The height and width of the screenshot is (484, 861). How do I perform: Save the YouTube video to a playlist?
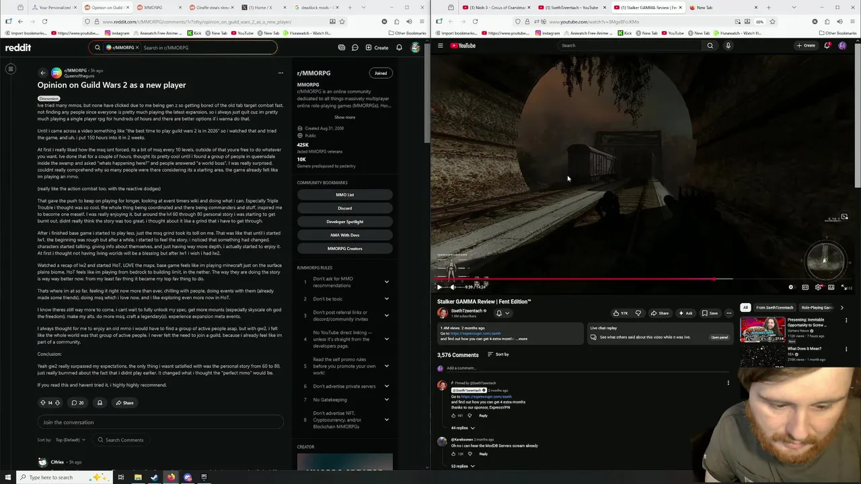coord(710,313)
